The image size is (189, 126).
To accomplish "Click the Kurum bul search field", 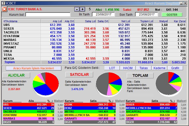I will (48, 15).
